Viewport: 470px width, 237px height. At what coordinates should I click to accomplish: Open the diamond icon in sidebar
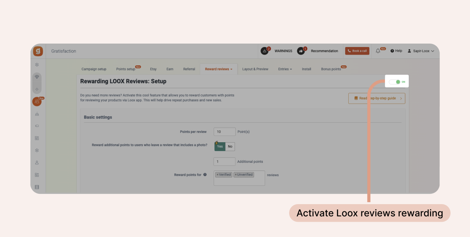pos(37,77)
